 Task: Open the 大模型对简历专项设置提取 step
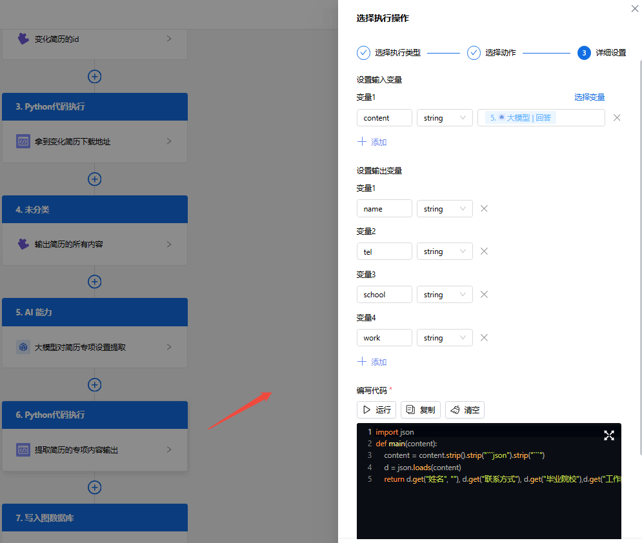pos(95,347)
